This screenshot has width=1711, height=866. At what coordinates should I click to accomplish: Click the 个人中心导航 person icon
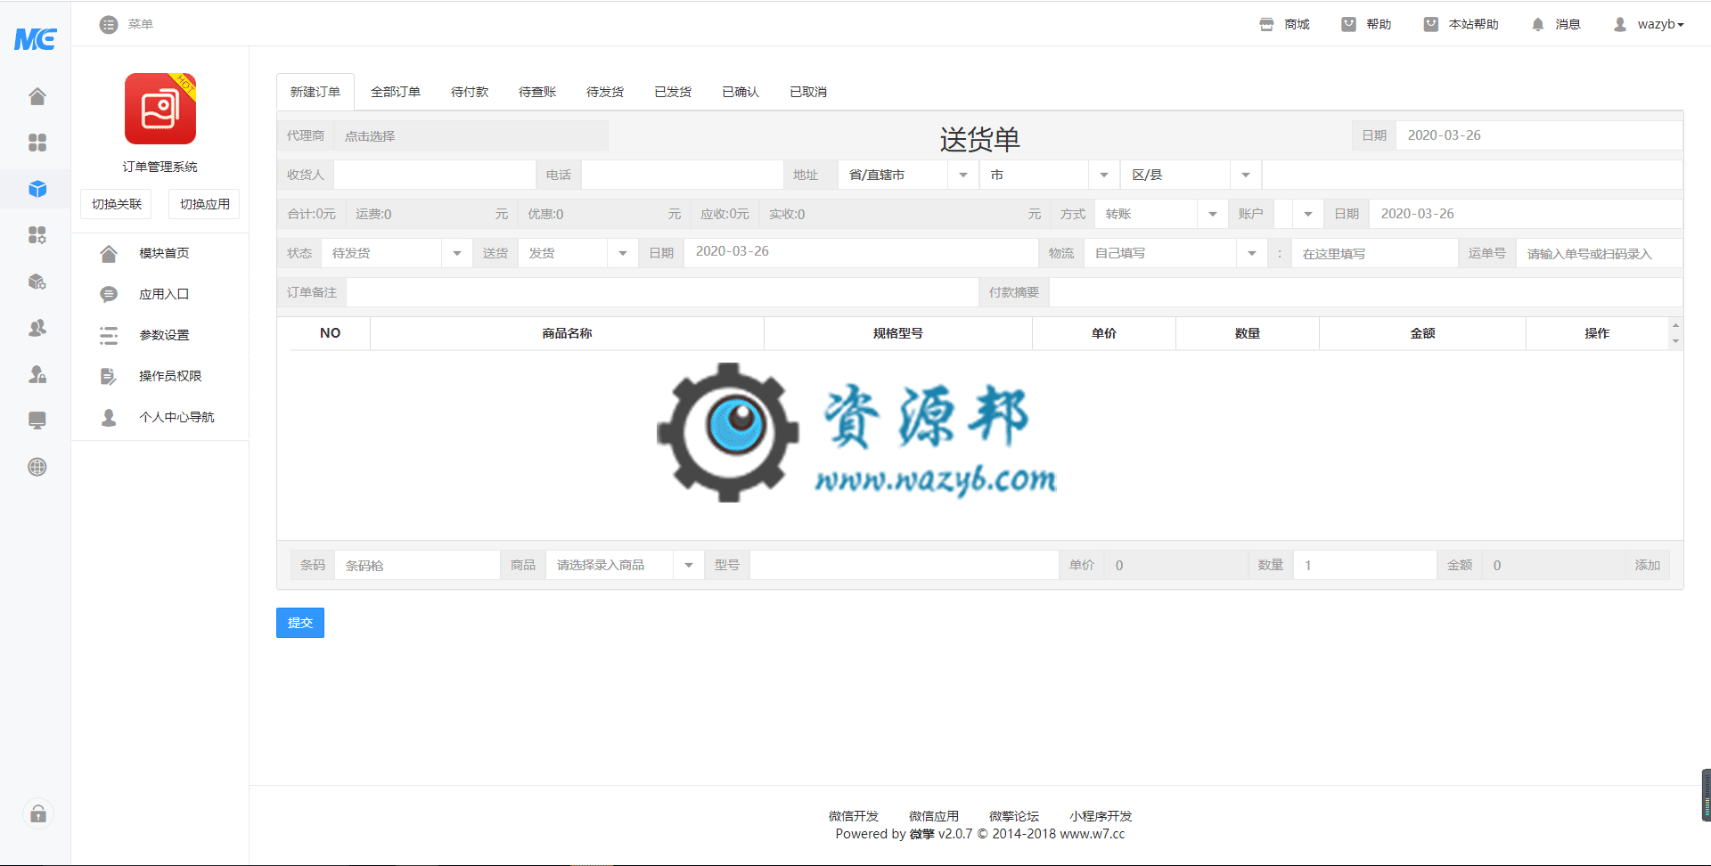[x=109, y=418]
